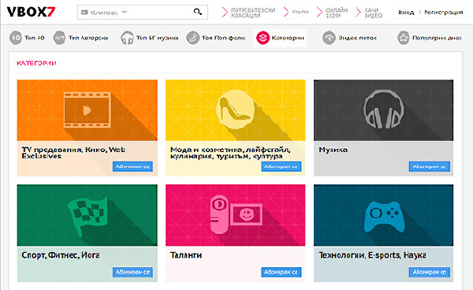The width and height of the screenshot is (473, 290).
Task: Open the Таланти category title
Action: (x=186, y=255)
